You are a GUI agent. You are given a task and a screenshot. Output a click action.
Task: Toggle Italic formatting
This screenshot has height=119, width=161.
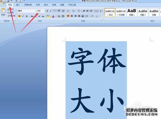coord(23,16)
